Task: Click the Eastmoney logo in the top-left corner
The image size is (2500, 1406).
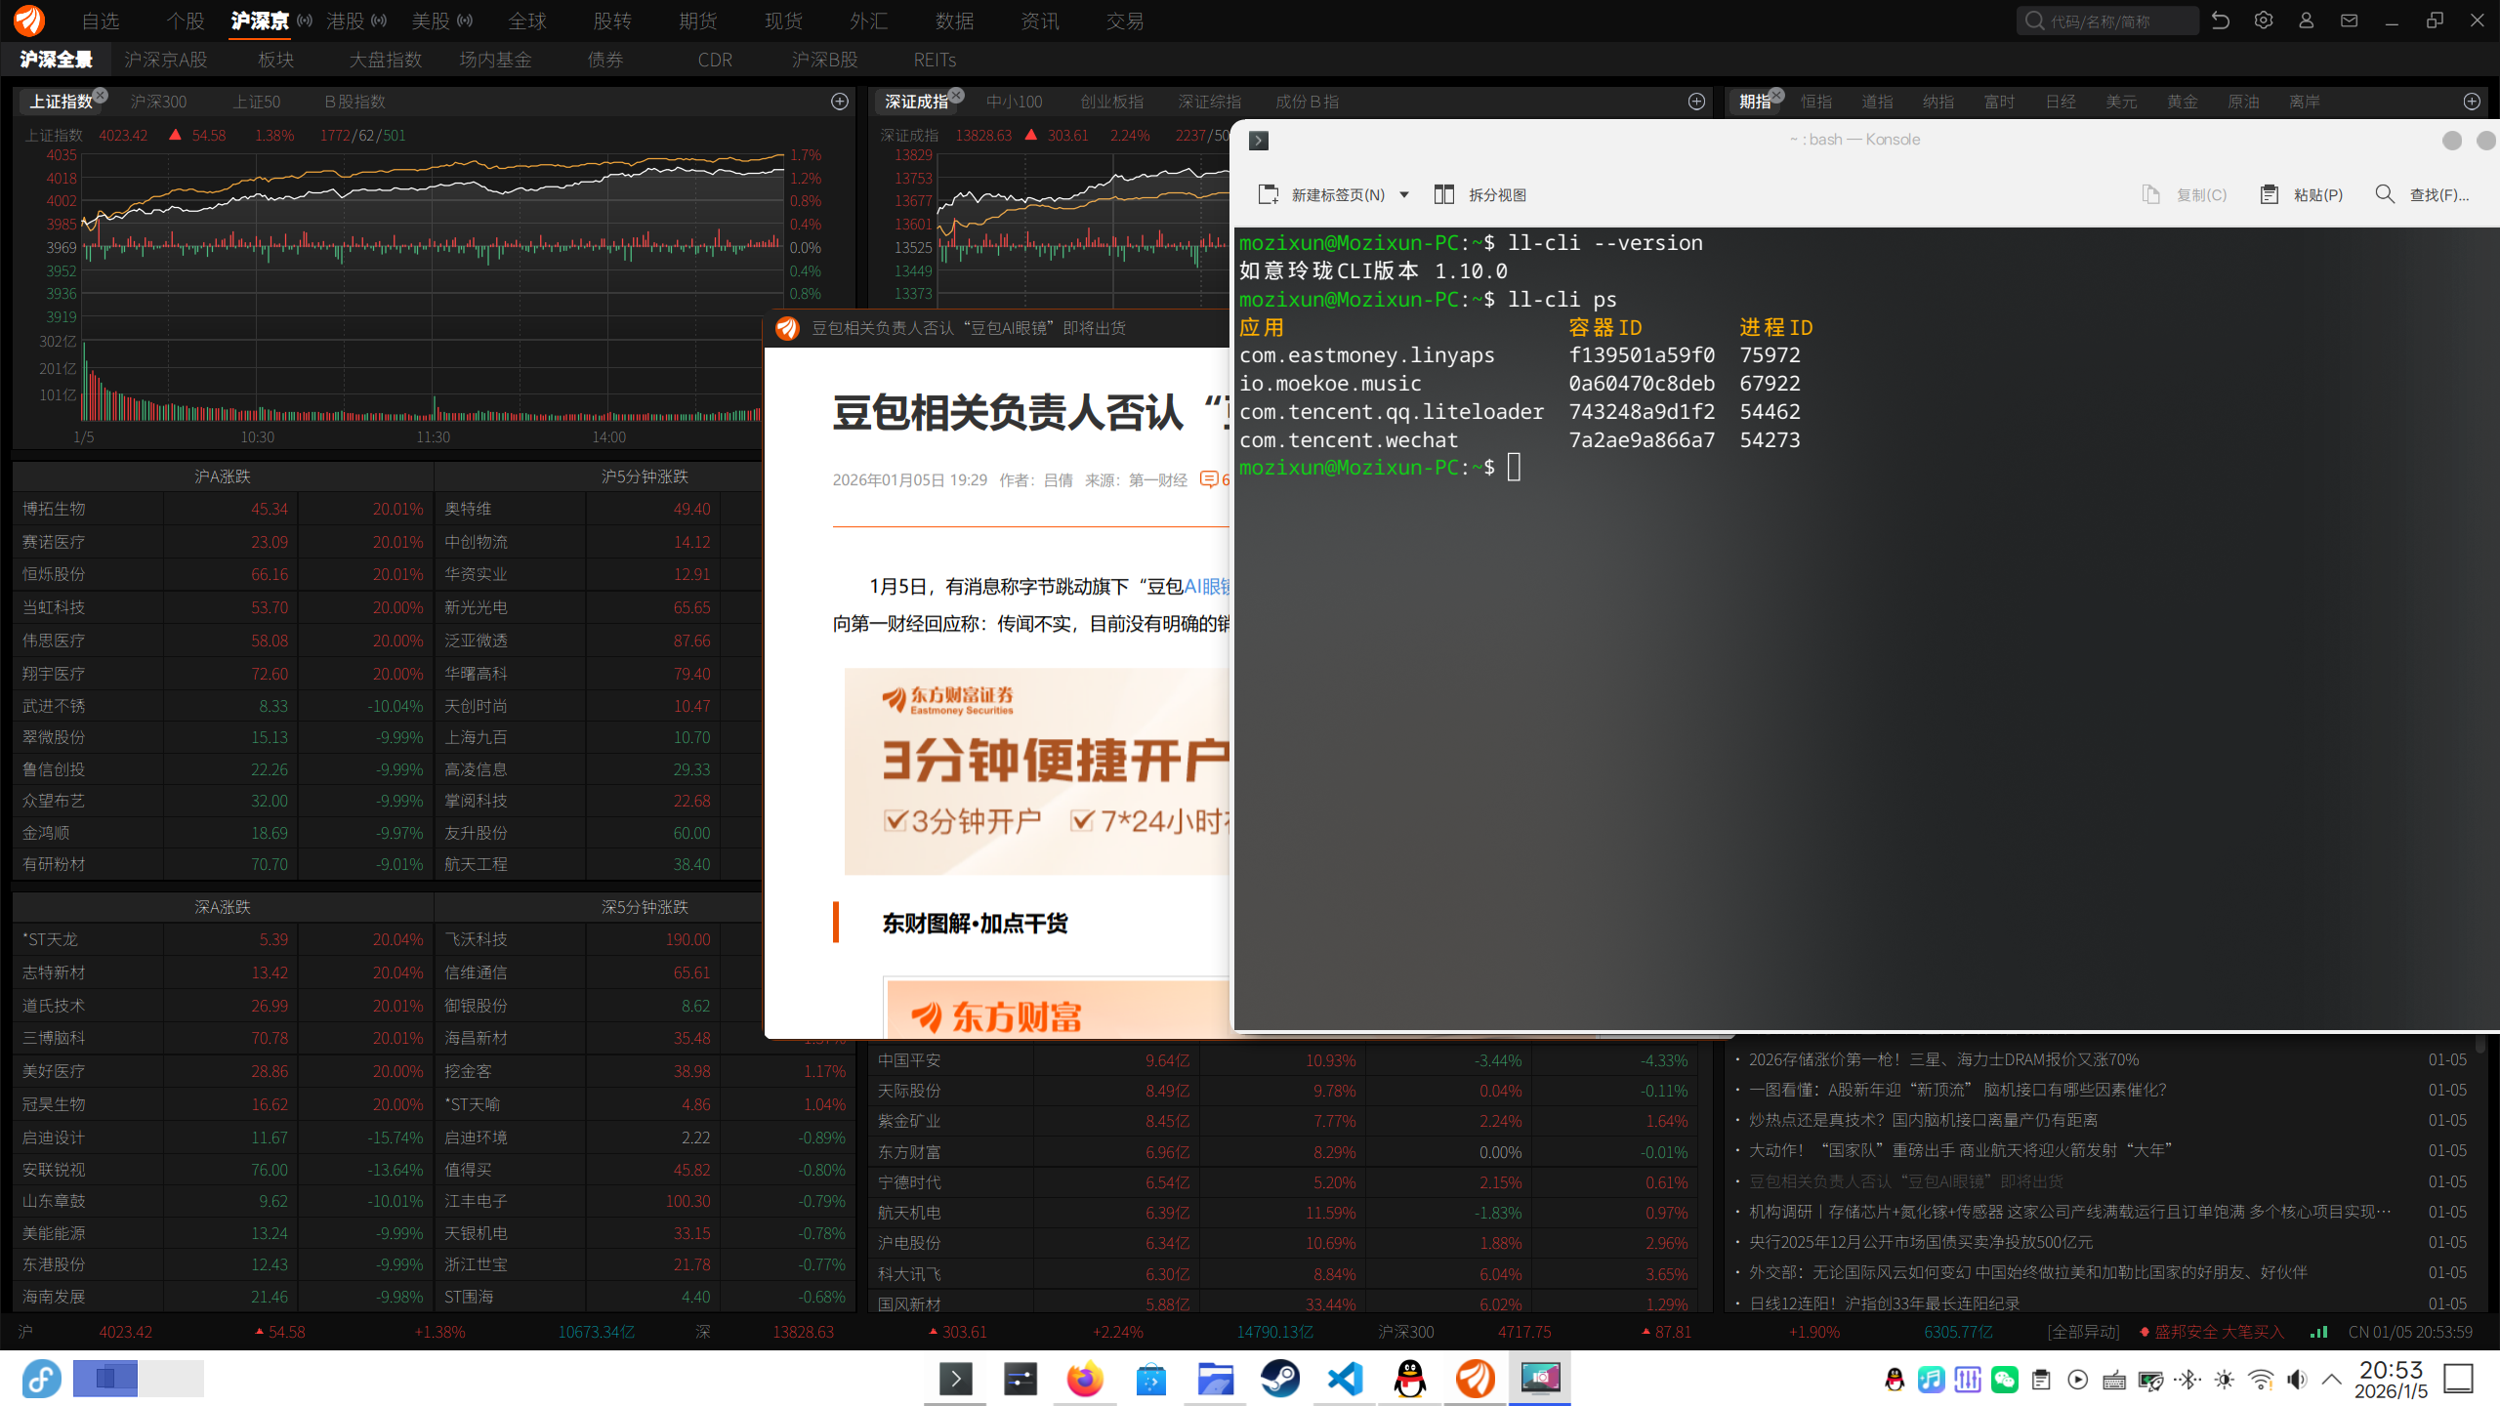Action: (x=29, y=20)
